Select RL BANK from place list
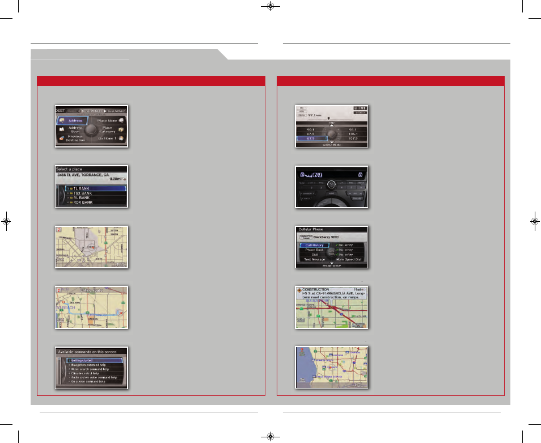541x443 pixels. [x=96, y=198]
